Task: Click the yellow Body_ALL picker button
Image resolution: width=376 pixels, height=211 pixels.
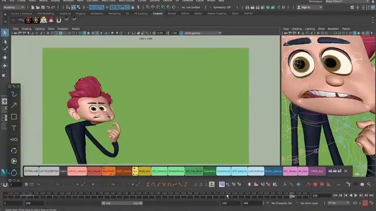Action: click(145, 171)
